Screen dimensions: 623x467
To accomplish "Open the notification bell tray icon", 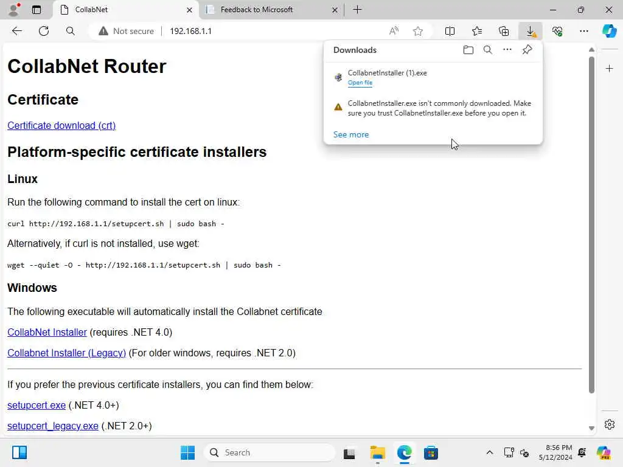I will pos(582,452).
